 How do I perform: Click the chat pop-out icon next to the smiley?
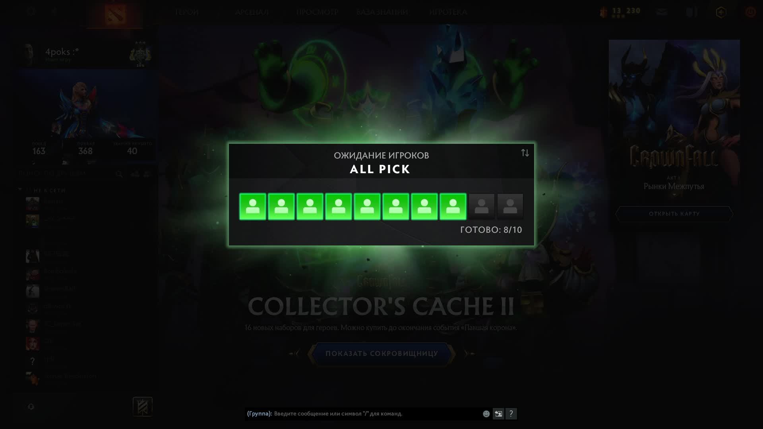click(498, 414)
